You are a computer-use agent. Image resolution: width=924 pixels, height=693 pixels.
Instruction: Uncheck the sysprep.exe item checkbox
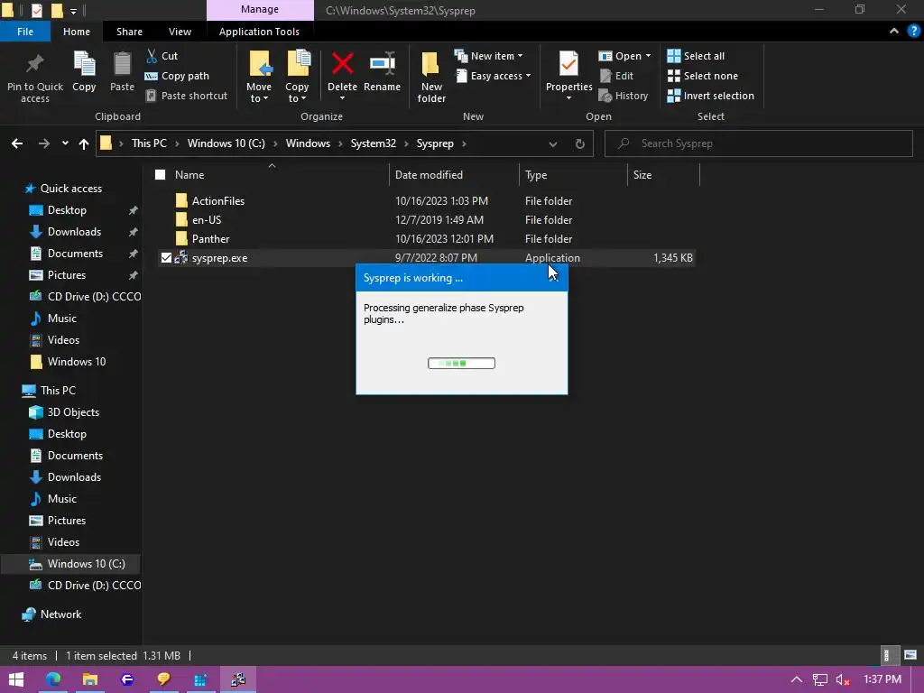click(166, 257)
